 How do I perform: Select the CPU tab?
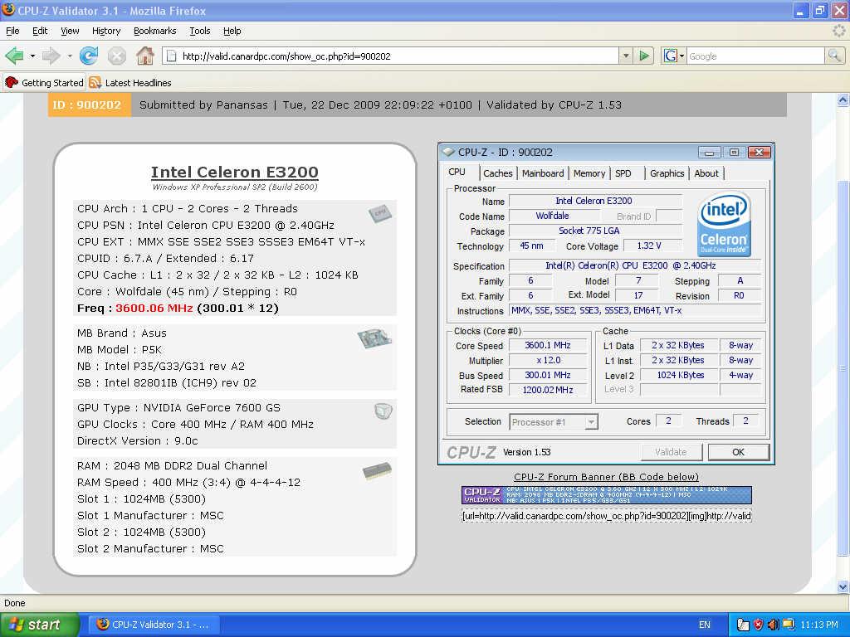[457, 172]
